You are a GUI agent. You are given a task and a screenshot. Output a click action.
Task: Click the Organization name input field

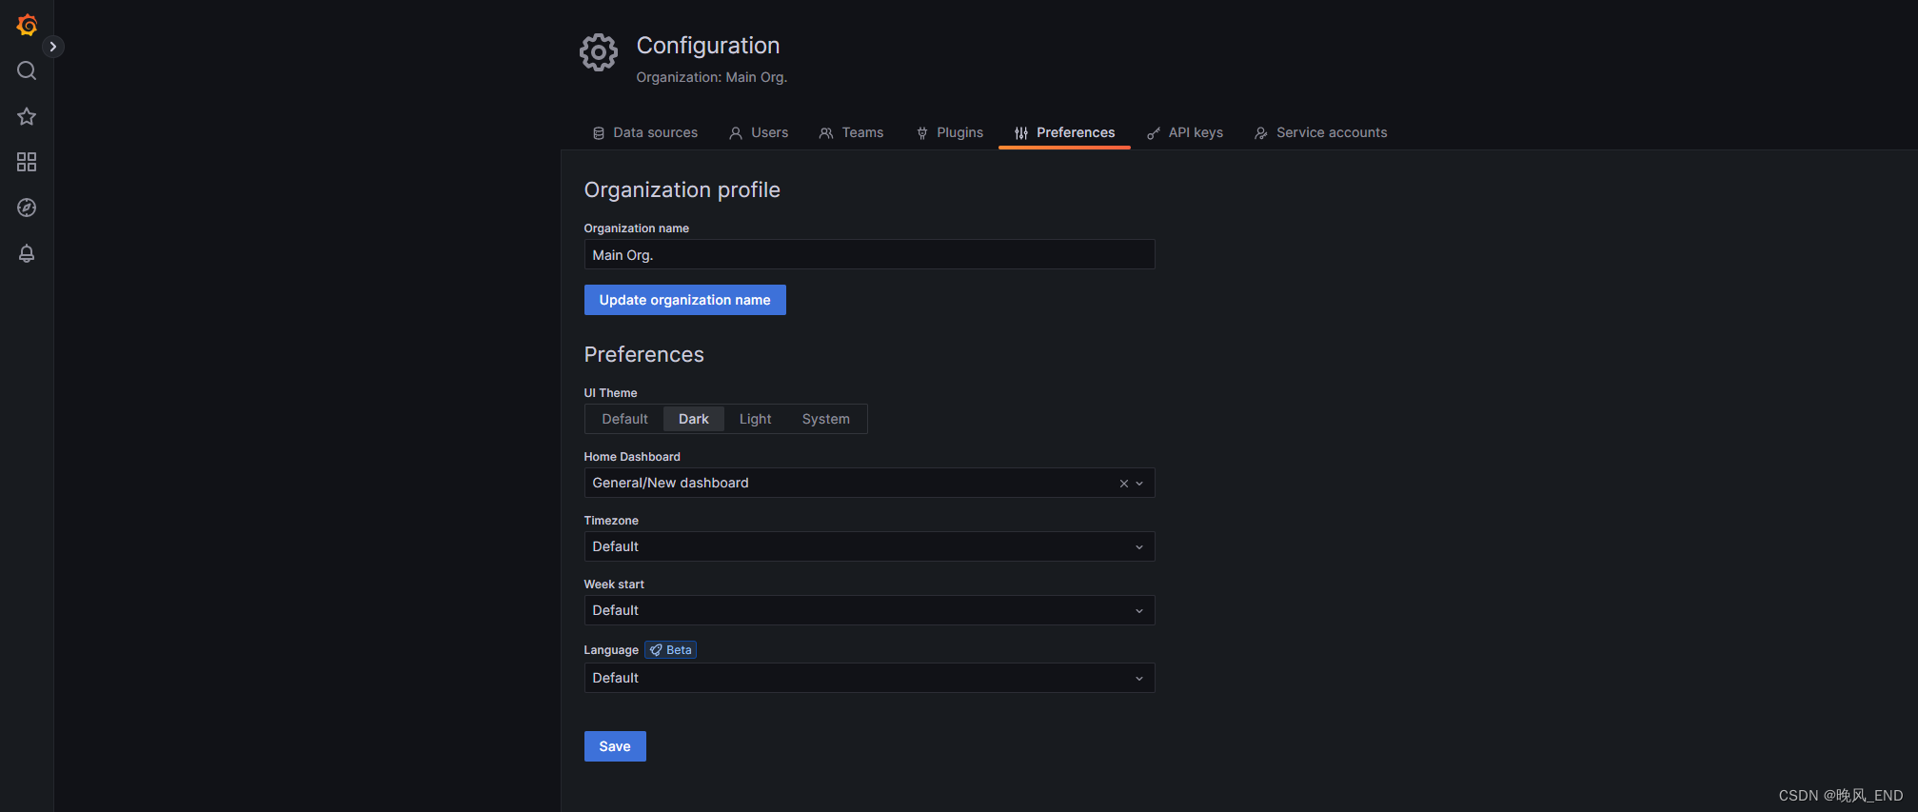[x=868, y=254]
